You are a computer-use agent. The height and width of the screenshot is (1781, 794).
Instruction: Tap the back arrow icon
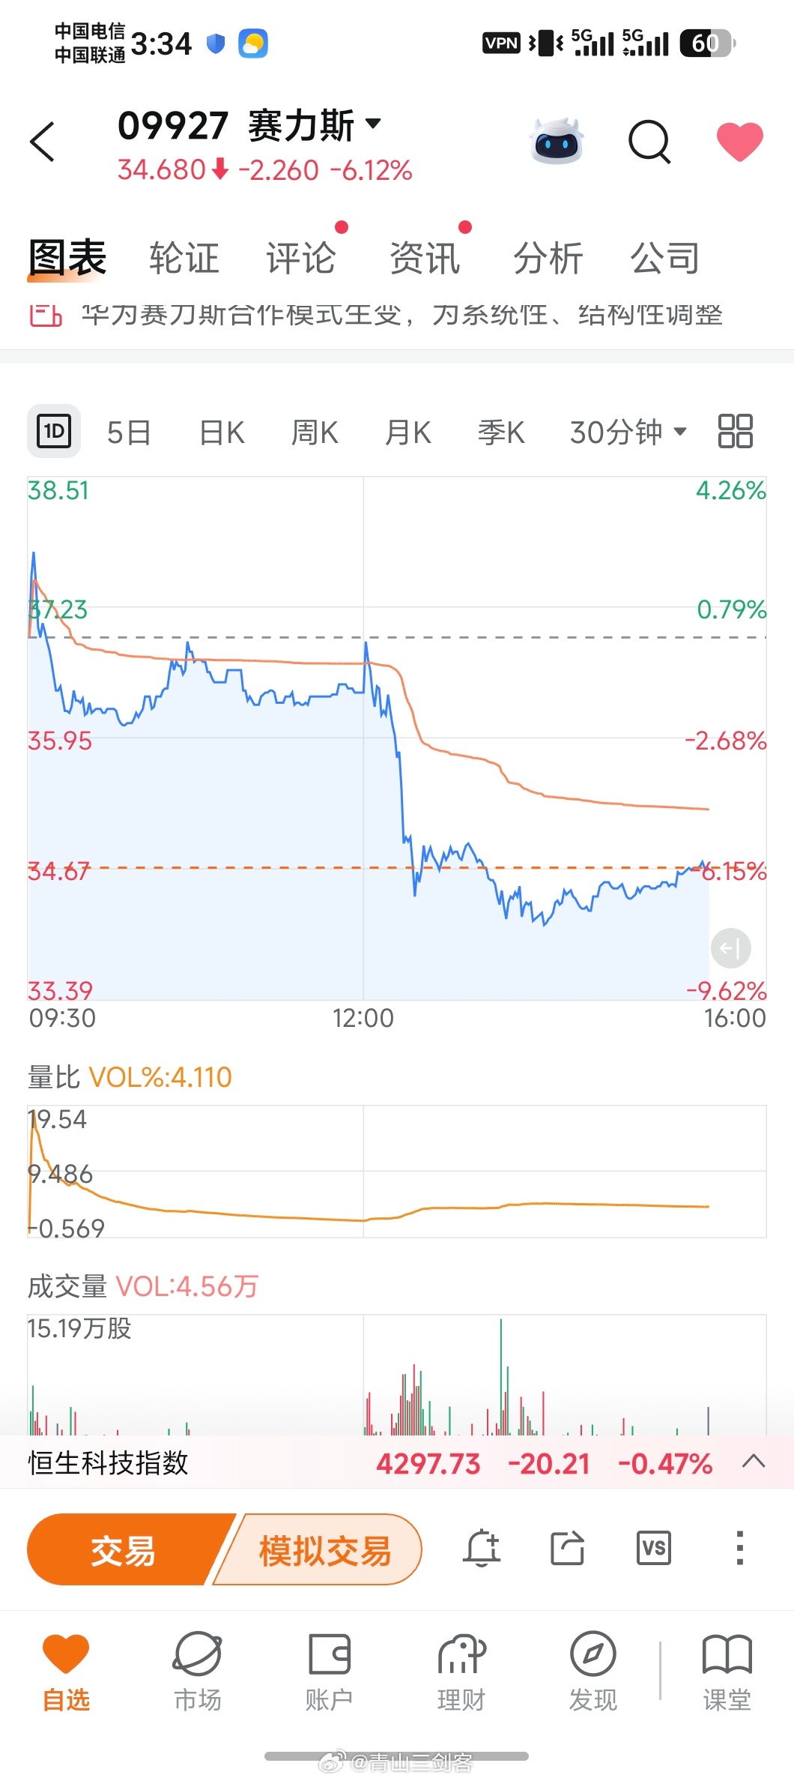tap(43, 142)
